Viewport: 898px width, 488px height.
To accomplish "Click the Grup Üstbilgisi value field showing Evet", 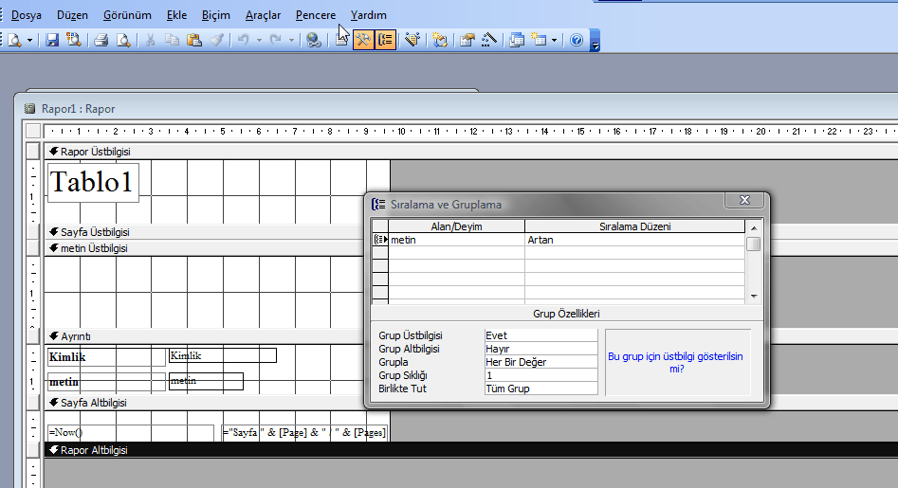I will click(x=541, y=335).
